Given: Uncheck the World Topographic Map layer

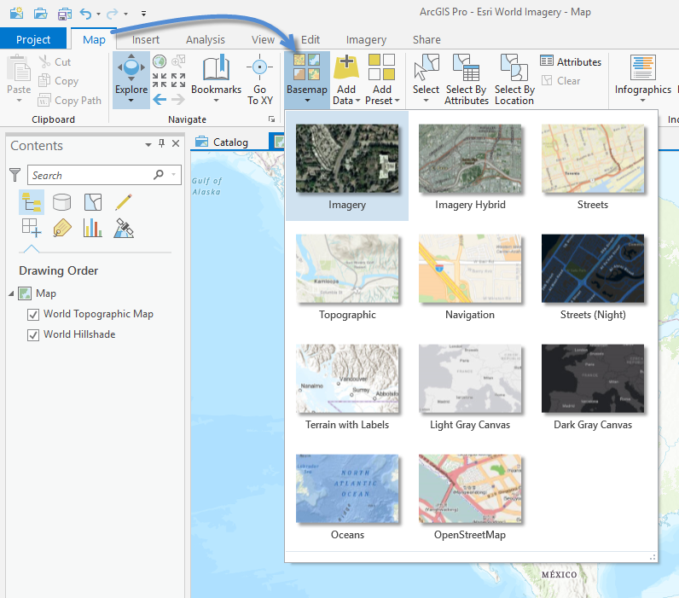Looking at the screenshot, I should (x=33, y=314).
